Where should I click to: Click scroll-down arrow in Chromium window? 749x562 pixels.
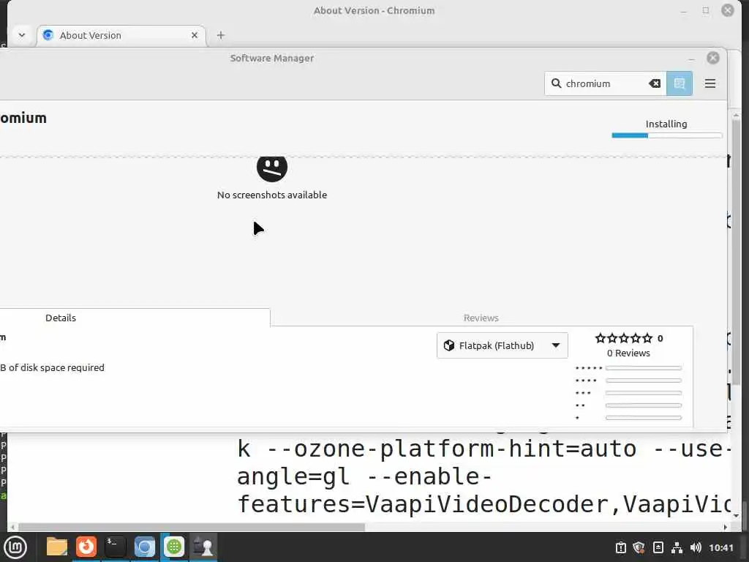click(x=736, y=516)
